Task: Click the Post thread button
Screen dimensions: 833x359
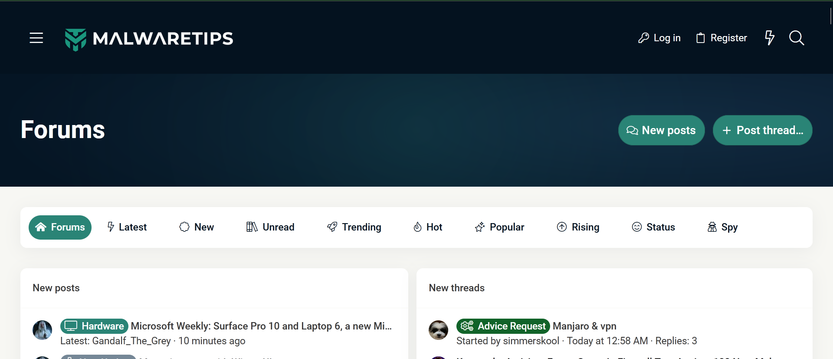Action: (762, 130)
